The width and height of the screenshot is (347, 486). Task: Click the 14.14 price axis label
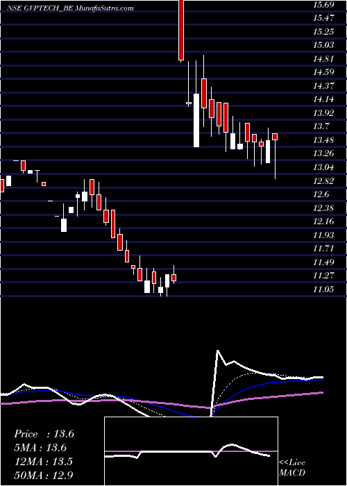(323, 99)
